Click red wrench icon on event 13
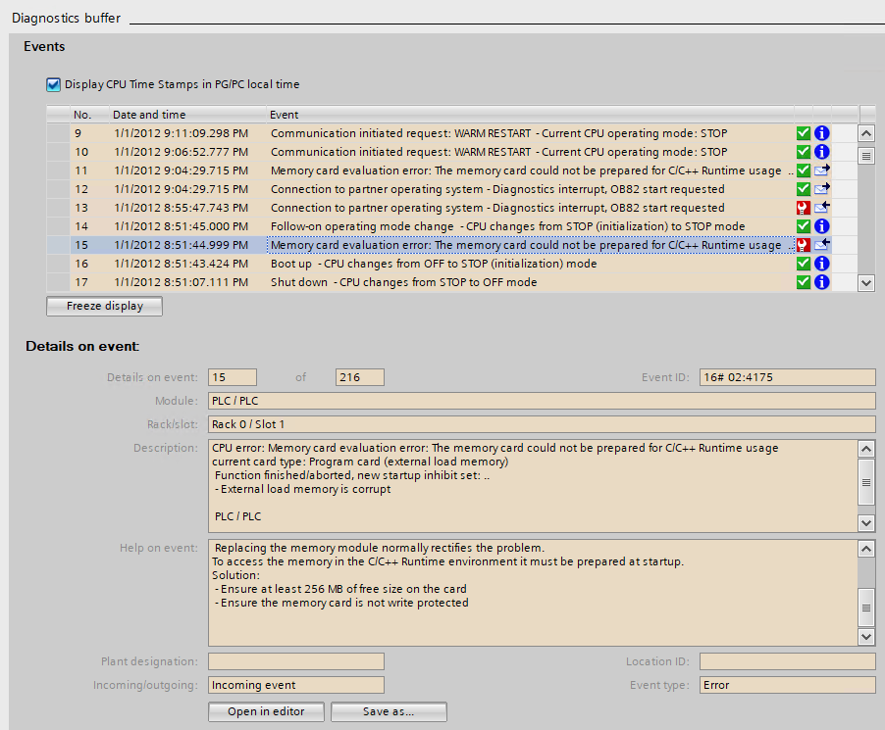This screenshot has height=730, width=885. [804, 208]
